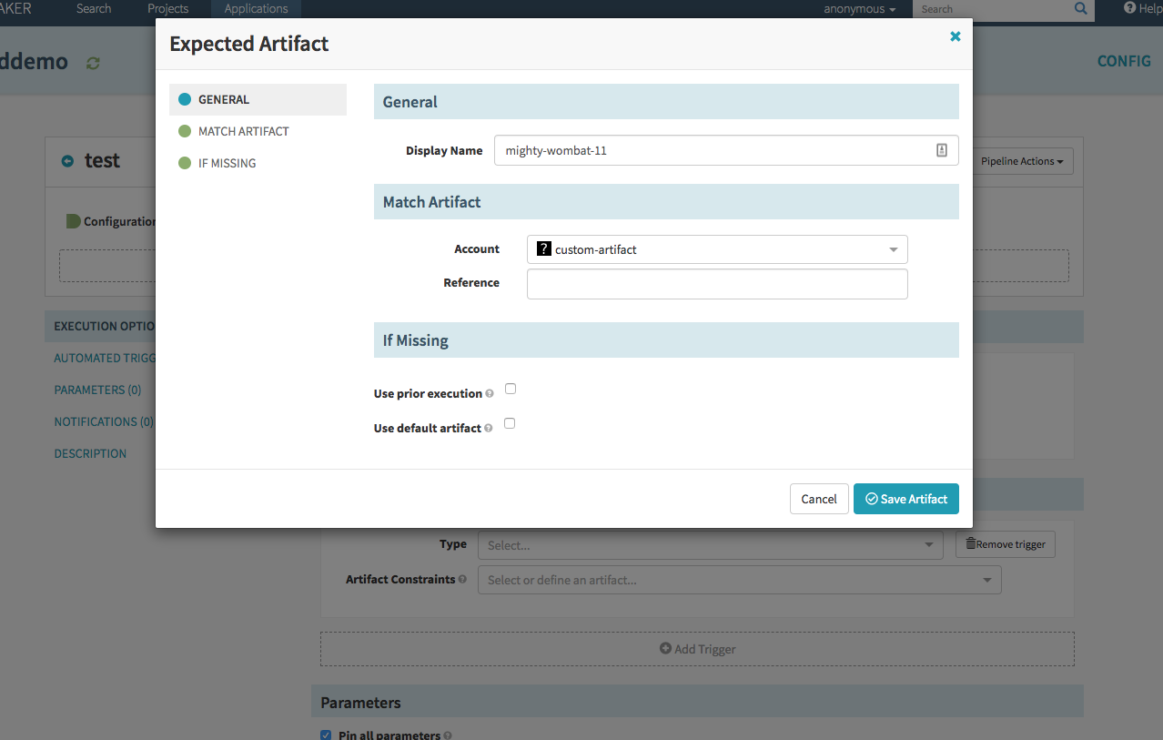Uncheck Pin all parameters
Screen dimensions: 1163x740
325,735
